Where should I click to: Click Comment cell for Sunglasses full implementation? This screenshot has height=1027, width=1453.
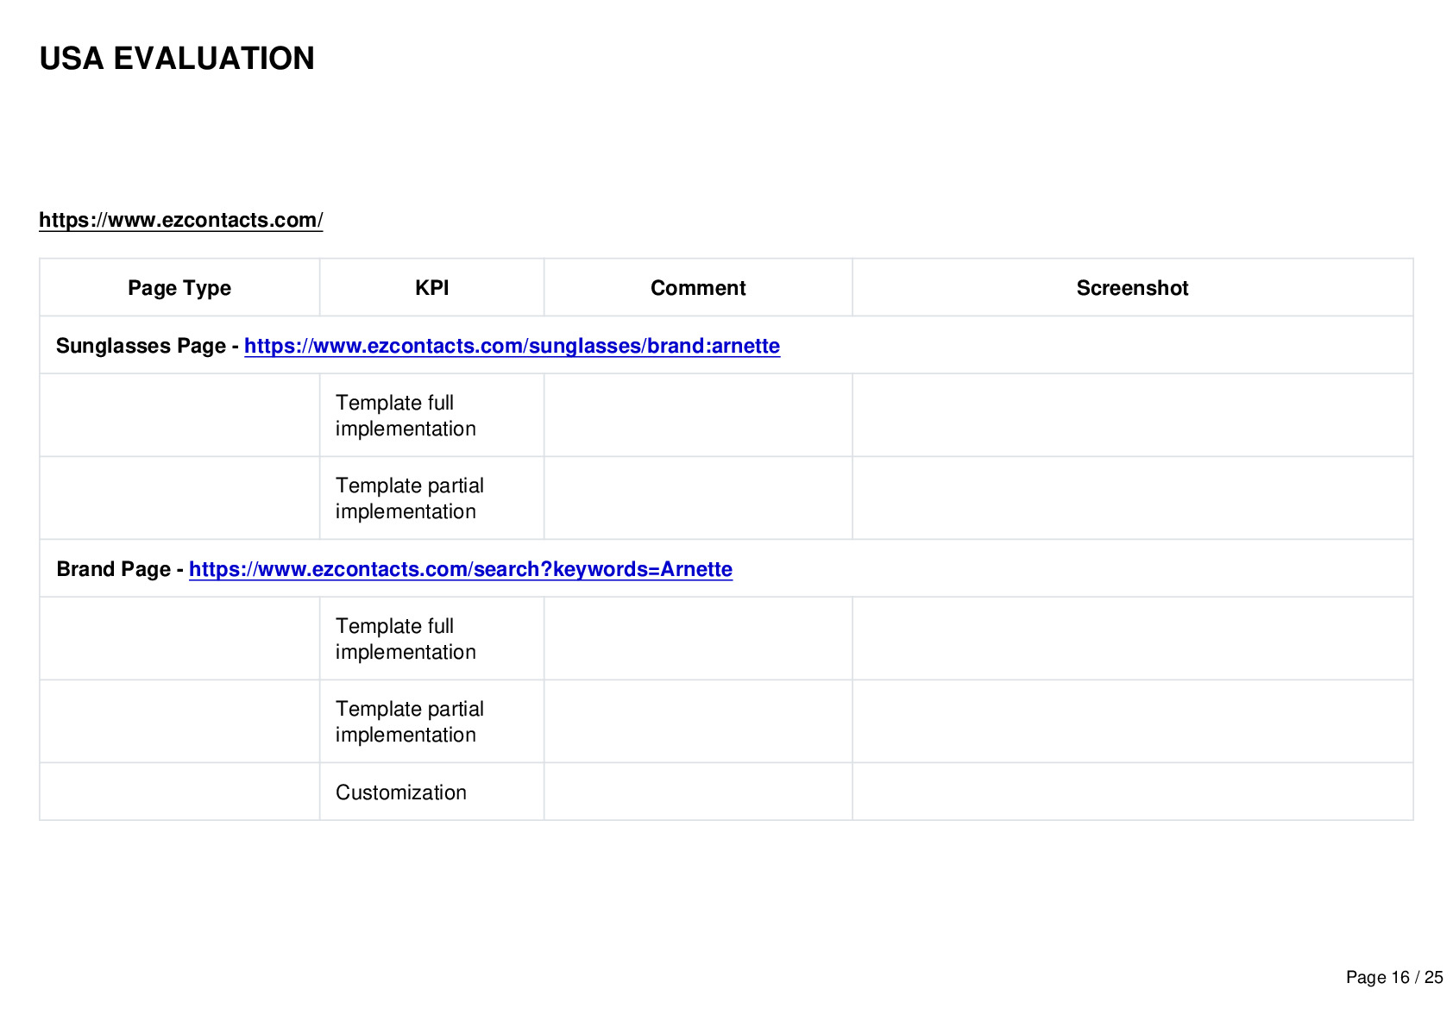tap(698, 415)
